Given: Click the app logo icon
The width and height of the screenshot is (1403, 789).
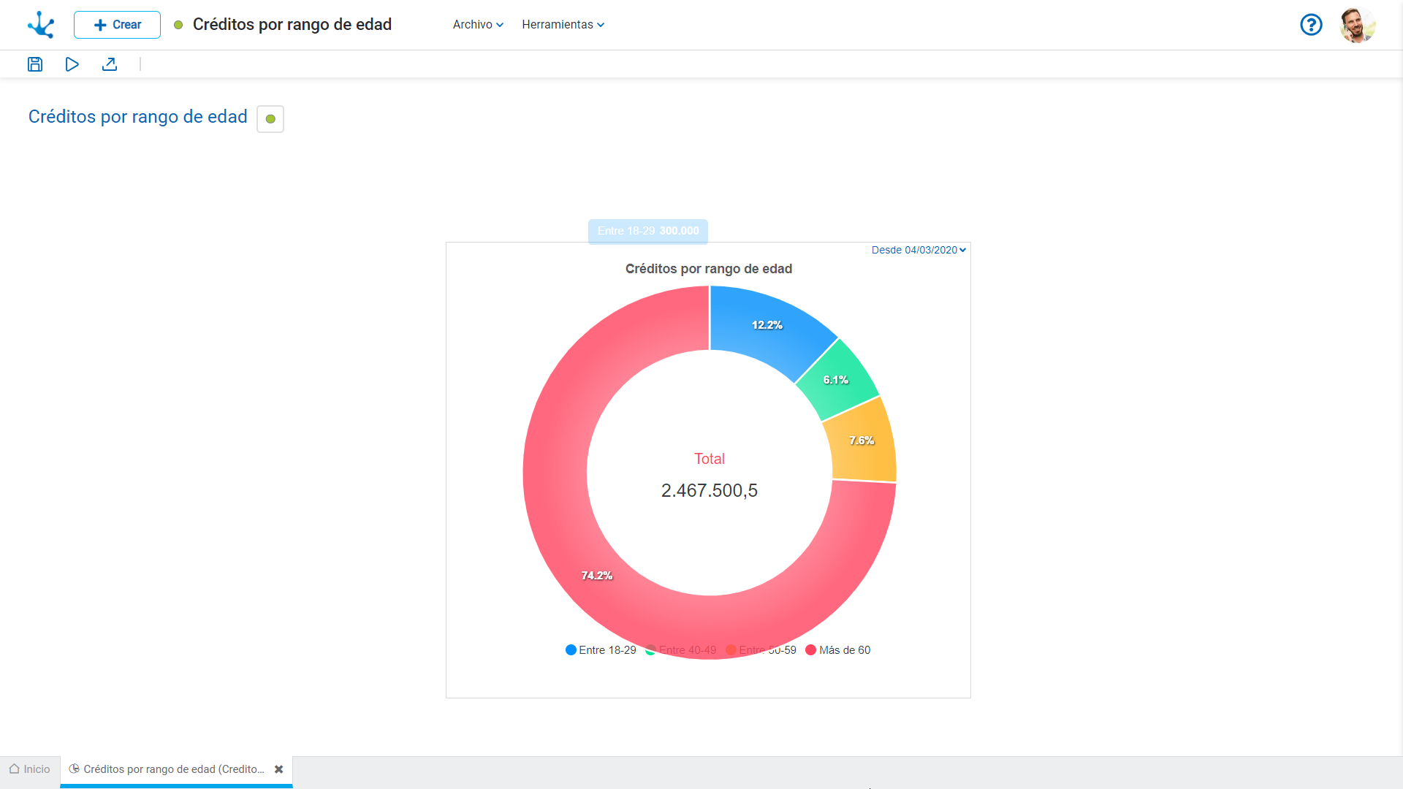Looking at the screenshot, I should click(41, 25).
